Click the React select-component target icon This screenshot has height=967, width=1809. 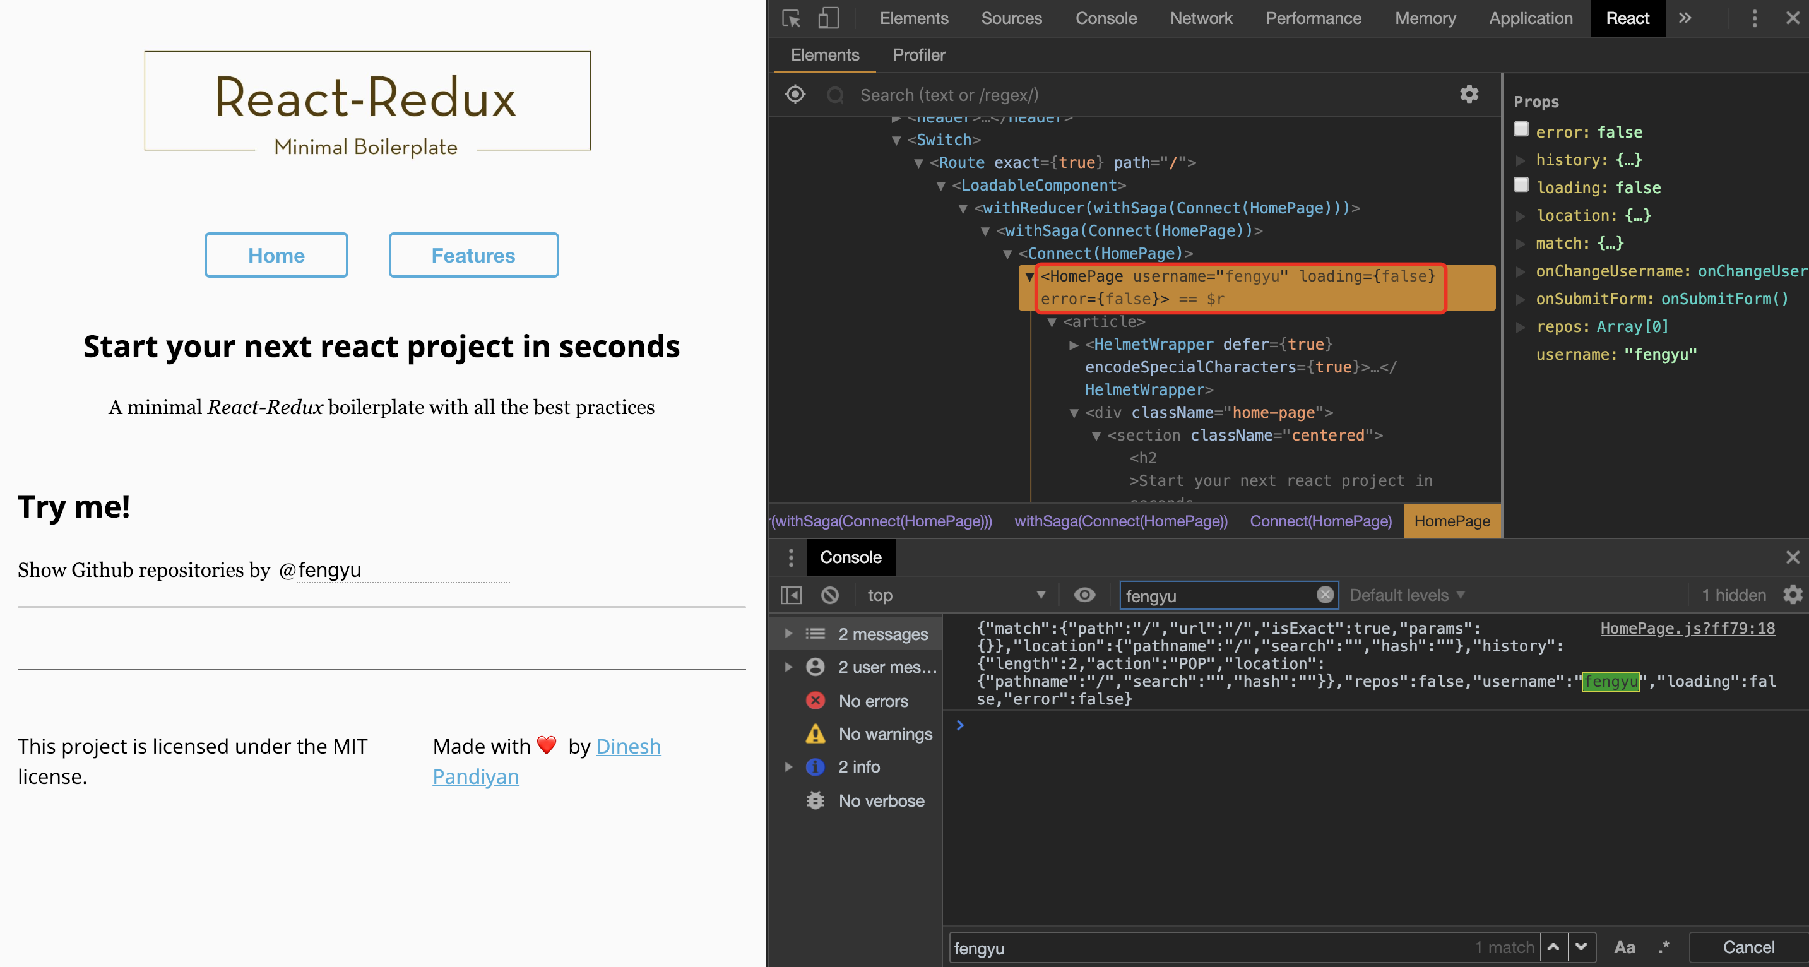795,94
